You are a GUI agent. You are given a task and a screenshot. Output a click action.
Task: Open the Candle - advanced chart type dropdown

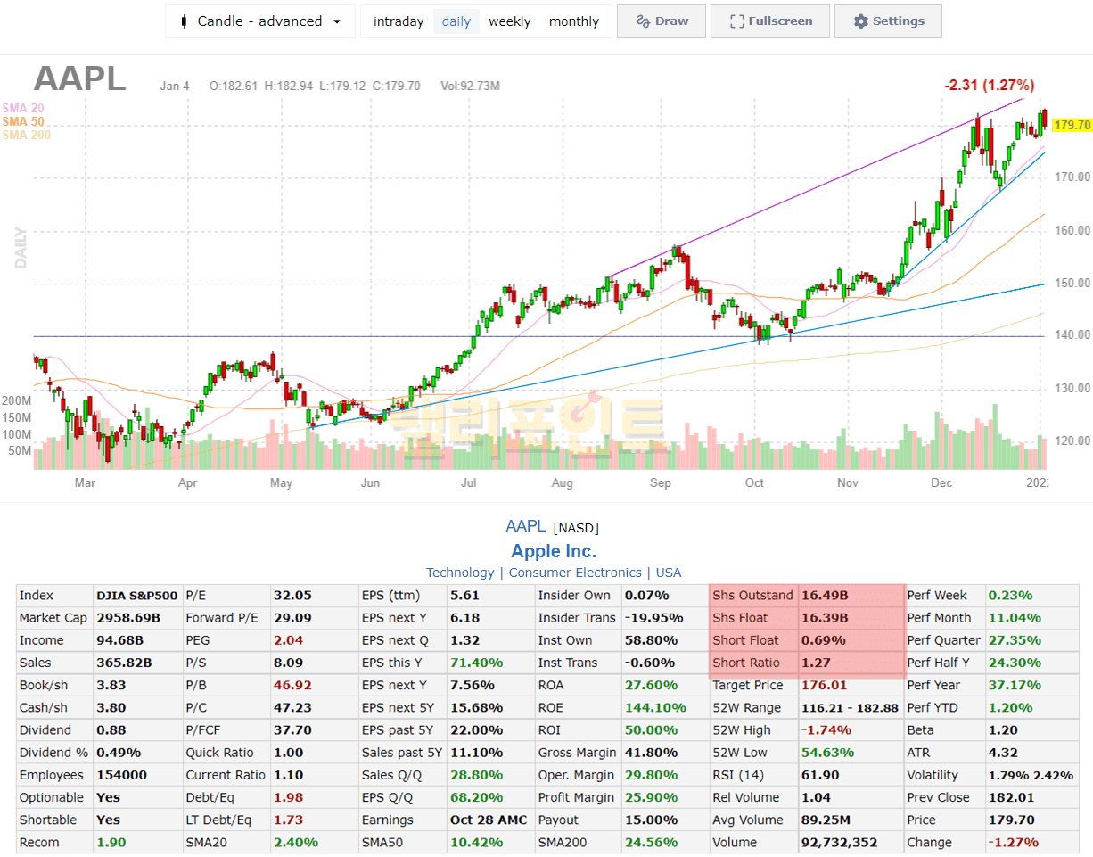(x=260, y=21)
